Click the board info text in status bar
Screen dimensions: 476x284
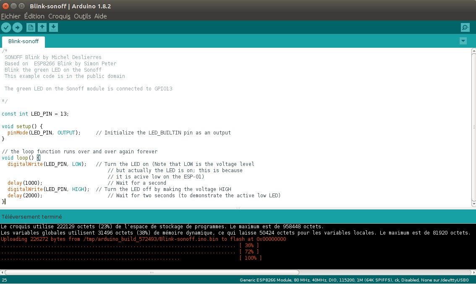(354, 280)
